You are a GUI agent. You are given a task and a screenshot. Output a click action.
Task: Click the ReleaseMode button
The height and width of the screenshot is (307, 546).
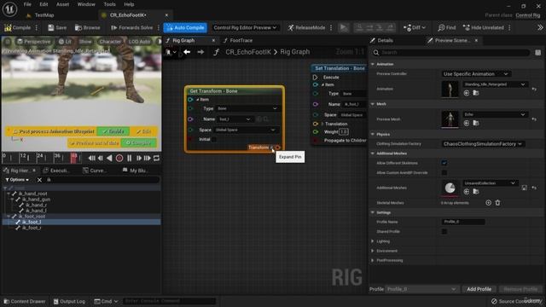pos(306,27)
